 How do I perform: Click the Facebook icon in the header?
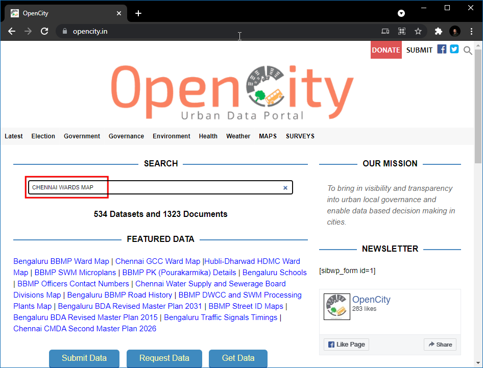[x=442, y=50]
